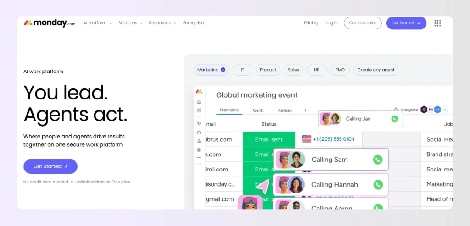This screenshot has height=226, width=470.
Task: Click the monday.com logo
Action: [x=50, y=23]
